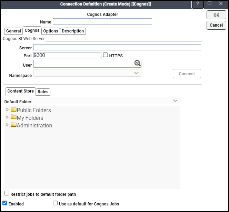
Task: Click the help question mark icon
Action: [198, 4]
